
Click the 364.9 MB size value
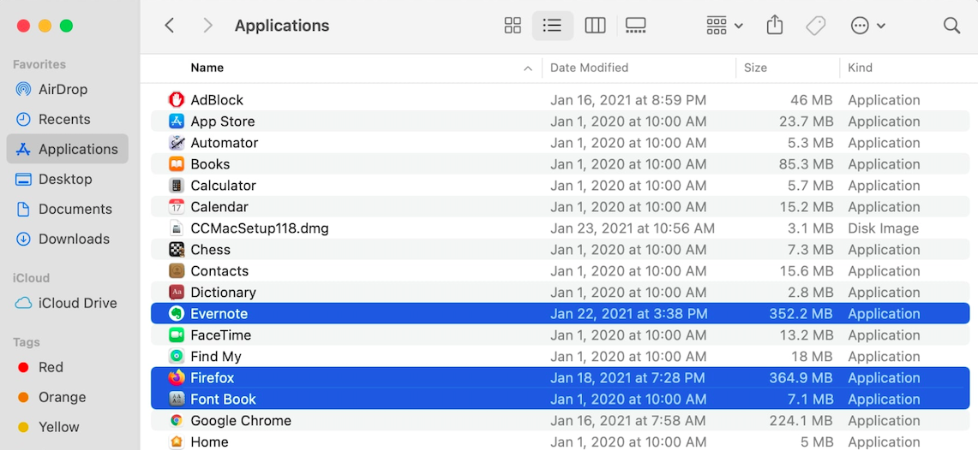click(801, 378)
